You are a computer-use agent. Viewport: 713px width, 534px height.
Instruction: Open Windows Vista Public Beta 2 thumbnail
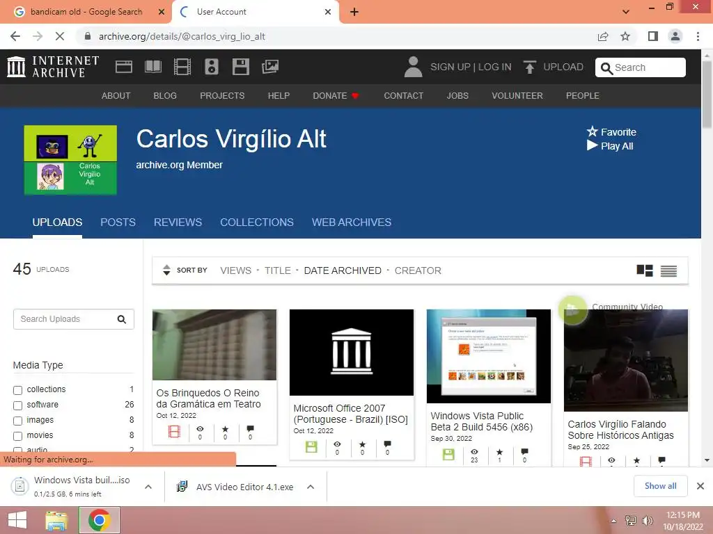[488, 356]
